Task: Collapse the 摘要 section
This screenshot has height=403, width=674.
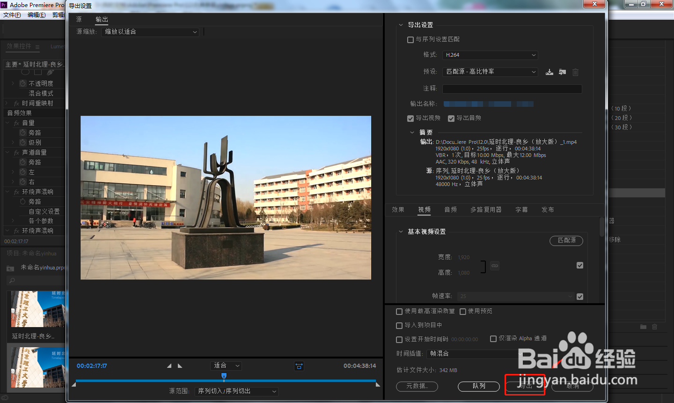Action: [x=412, y=133]
